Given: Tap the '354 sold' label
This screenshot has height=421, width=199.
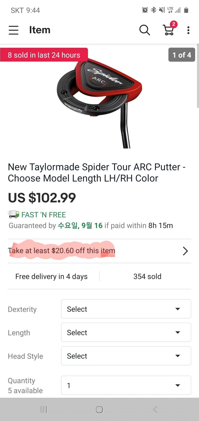Looking at the screenshot, I should pos(147,276).
